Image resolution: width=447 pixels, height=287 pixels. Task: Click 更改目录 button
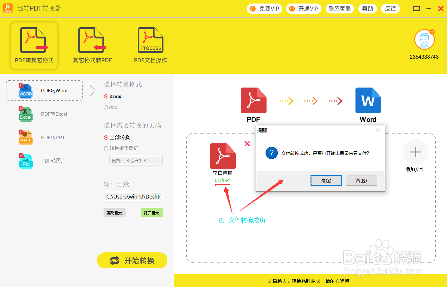[115, 213]
